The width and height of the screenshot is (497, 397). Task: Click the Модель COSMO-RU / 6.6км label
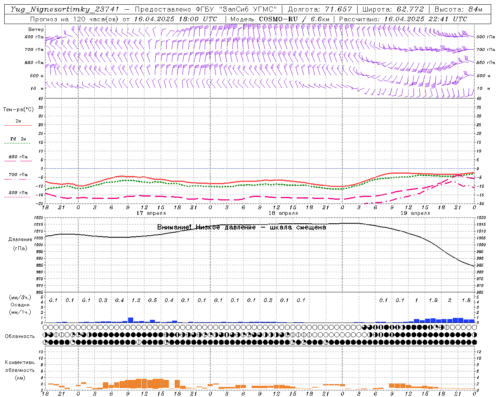pos(280,19)
